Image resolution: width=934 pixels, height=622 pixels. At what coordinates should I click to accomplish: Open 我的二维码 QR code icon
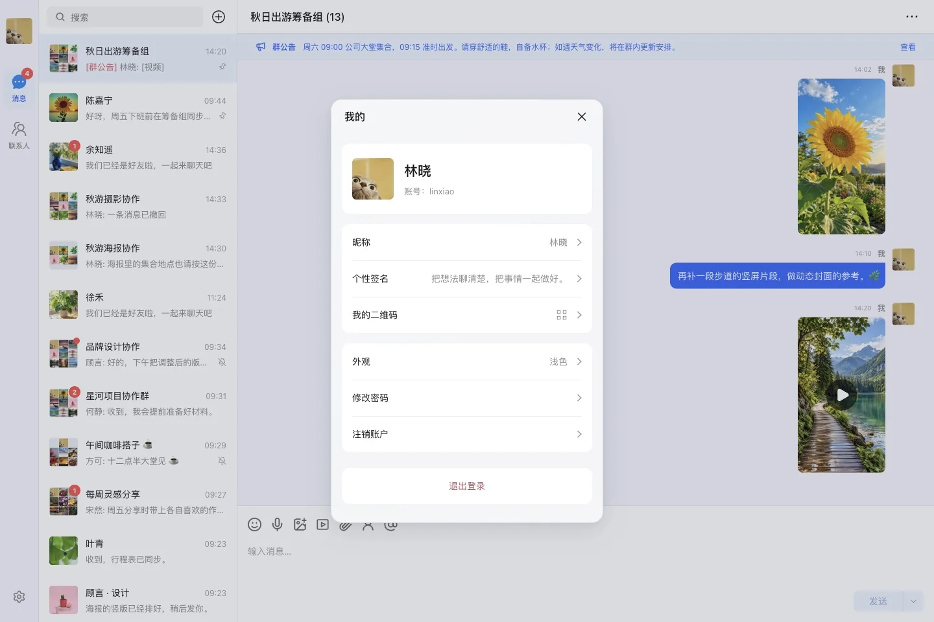click(562, 315)
